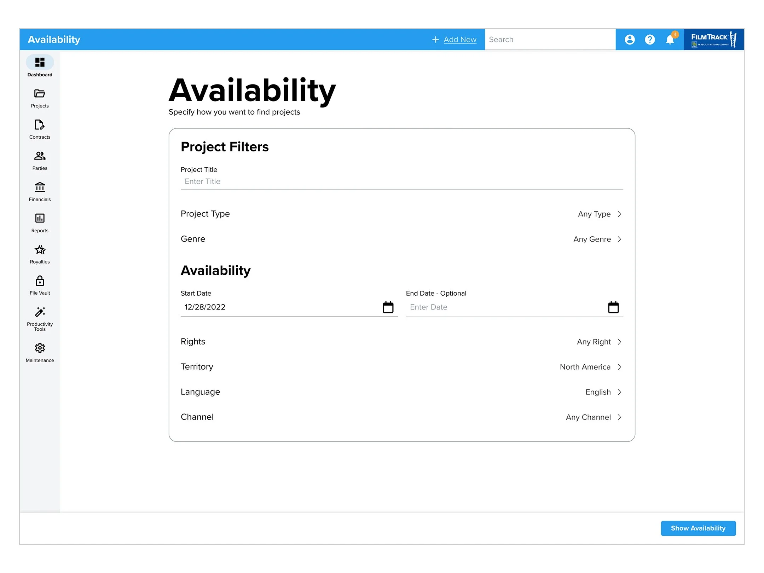Click the Show Availability button
The width and height of the screenshot is (764, 573).
[698, 528]
